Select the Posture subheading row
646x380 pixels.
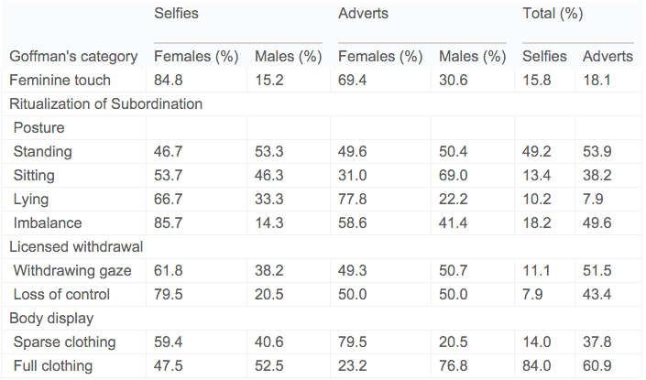pyautogui.click(x=38, y=128)
